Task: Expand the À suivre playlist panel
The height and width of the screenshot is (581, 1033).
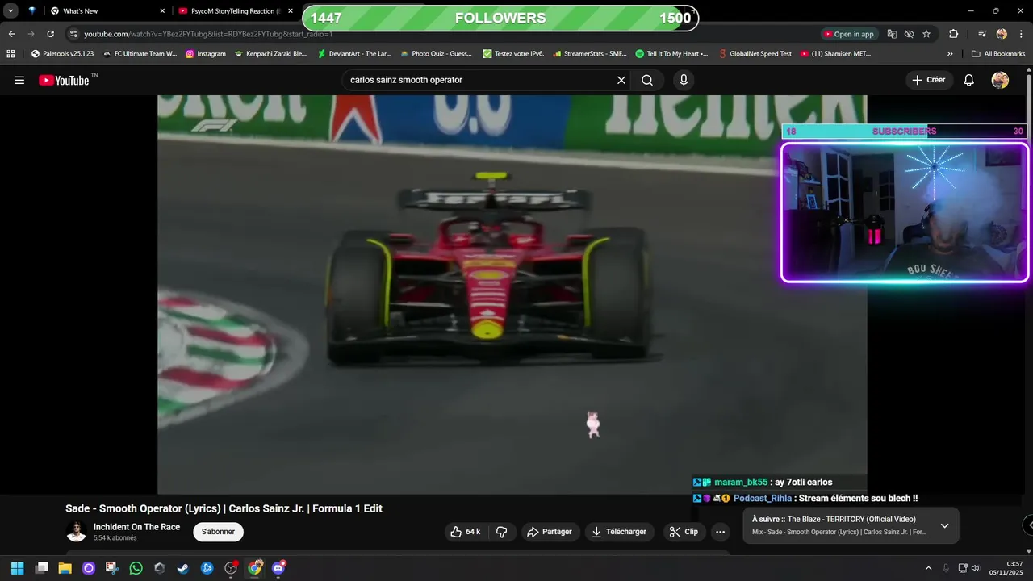Action: pos(944,526)
